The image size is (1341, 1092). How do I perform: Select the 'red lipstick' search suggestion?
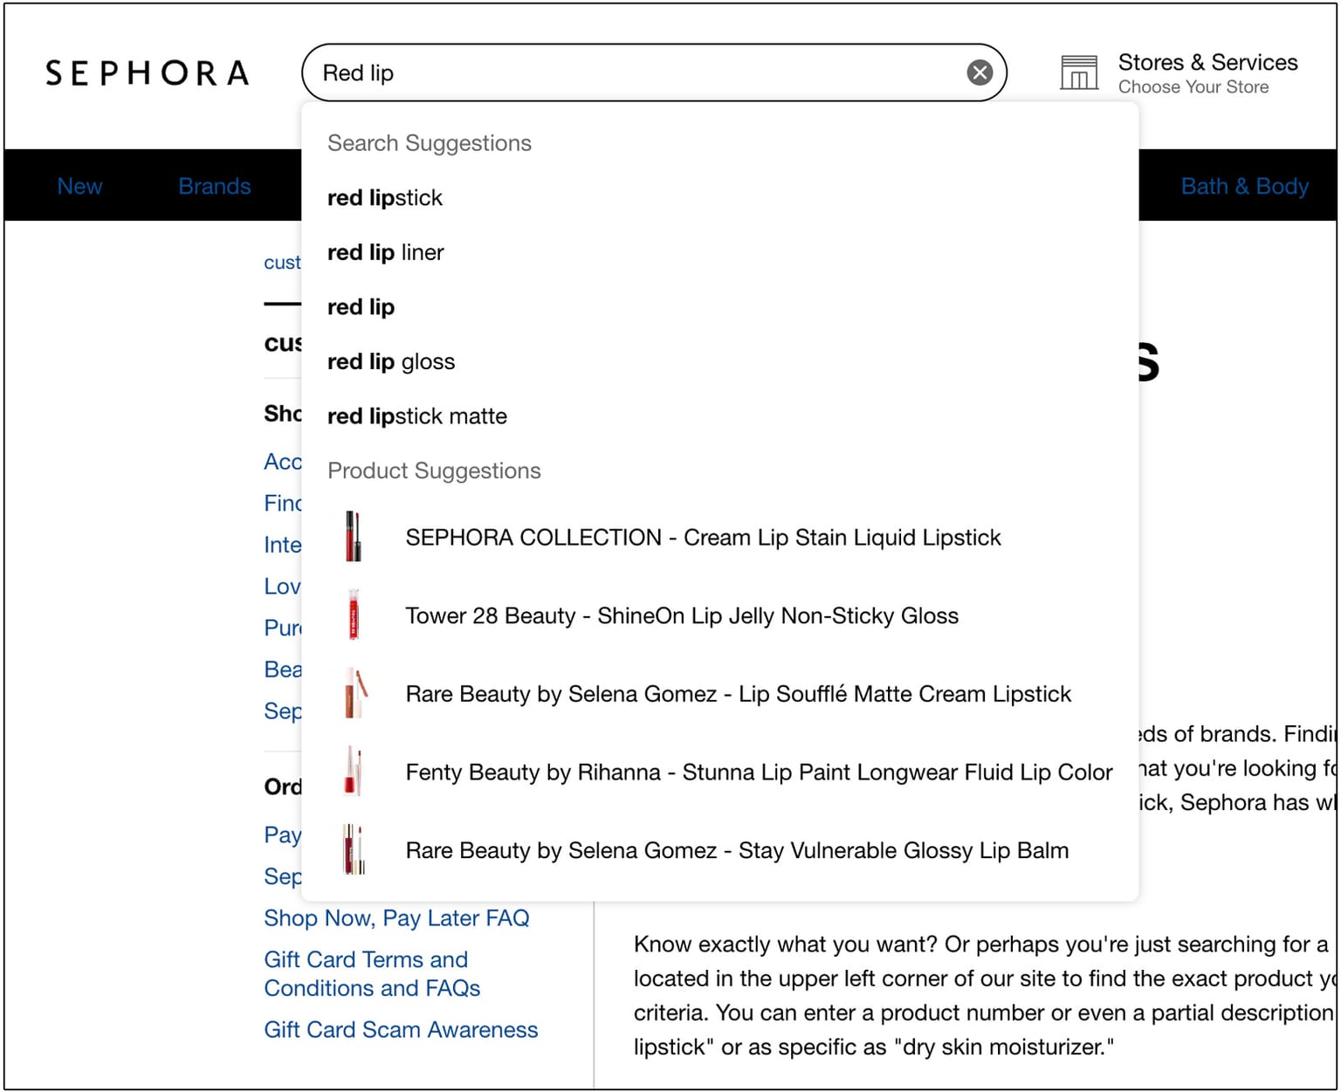[x=385, y=197]
